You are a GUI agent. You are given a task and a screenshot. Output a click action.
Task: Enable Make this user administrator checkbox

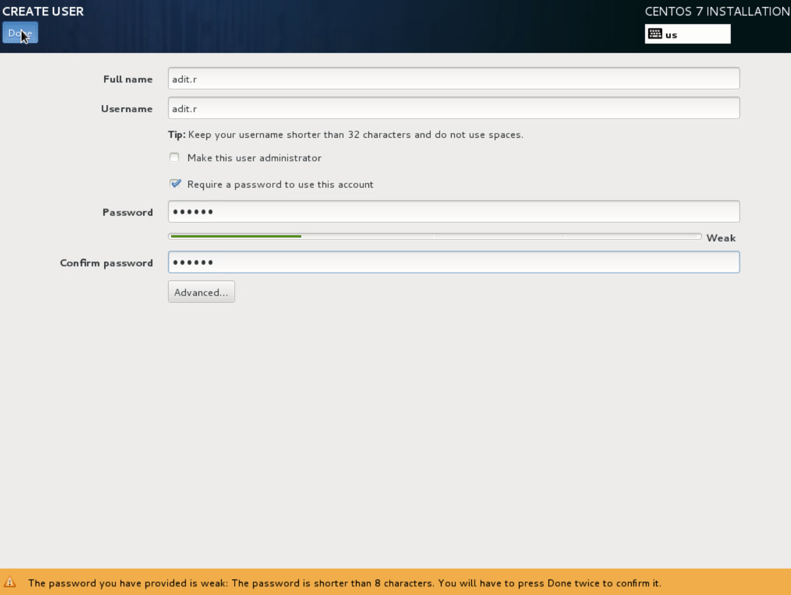point(174,157)
